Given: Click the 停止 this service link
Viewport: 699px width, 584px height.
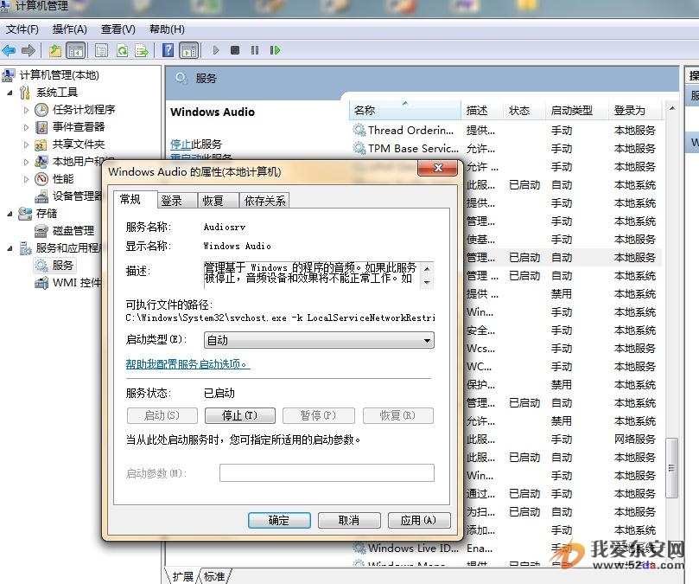Looking at the screenshot, I should tap(181, 144).
